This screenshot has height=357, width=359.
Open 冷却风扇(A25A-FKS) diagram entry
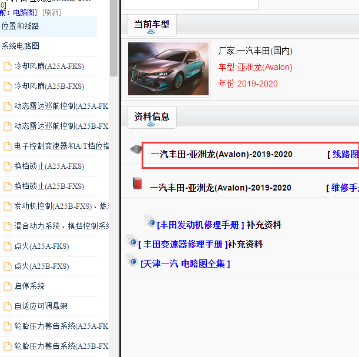pyautogui.click(x=49, y=66)
